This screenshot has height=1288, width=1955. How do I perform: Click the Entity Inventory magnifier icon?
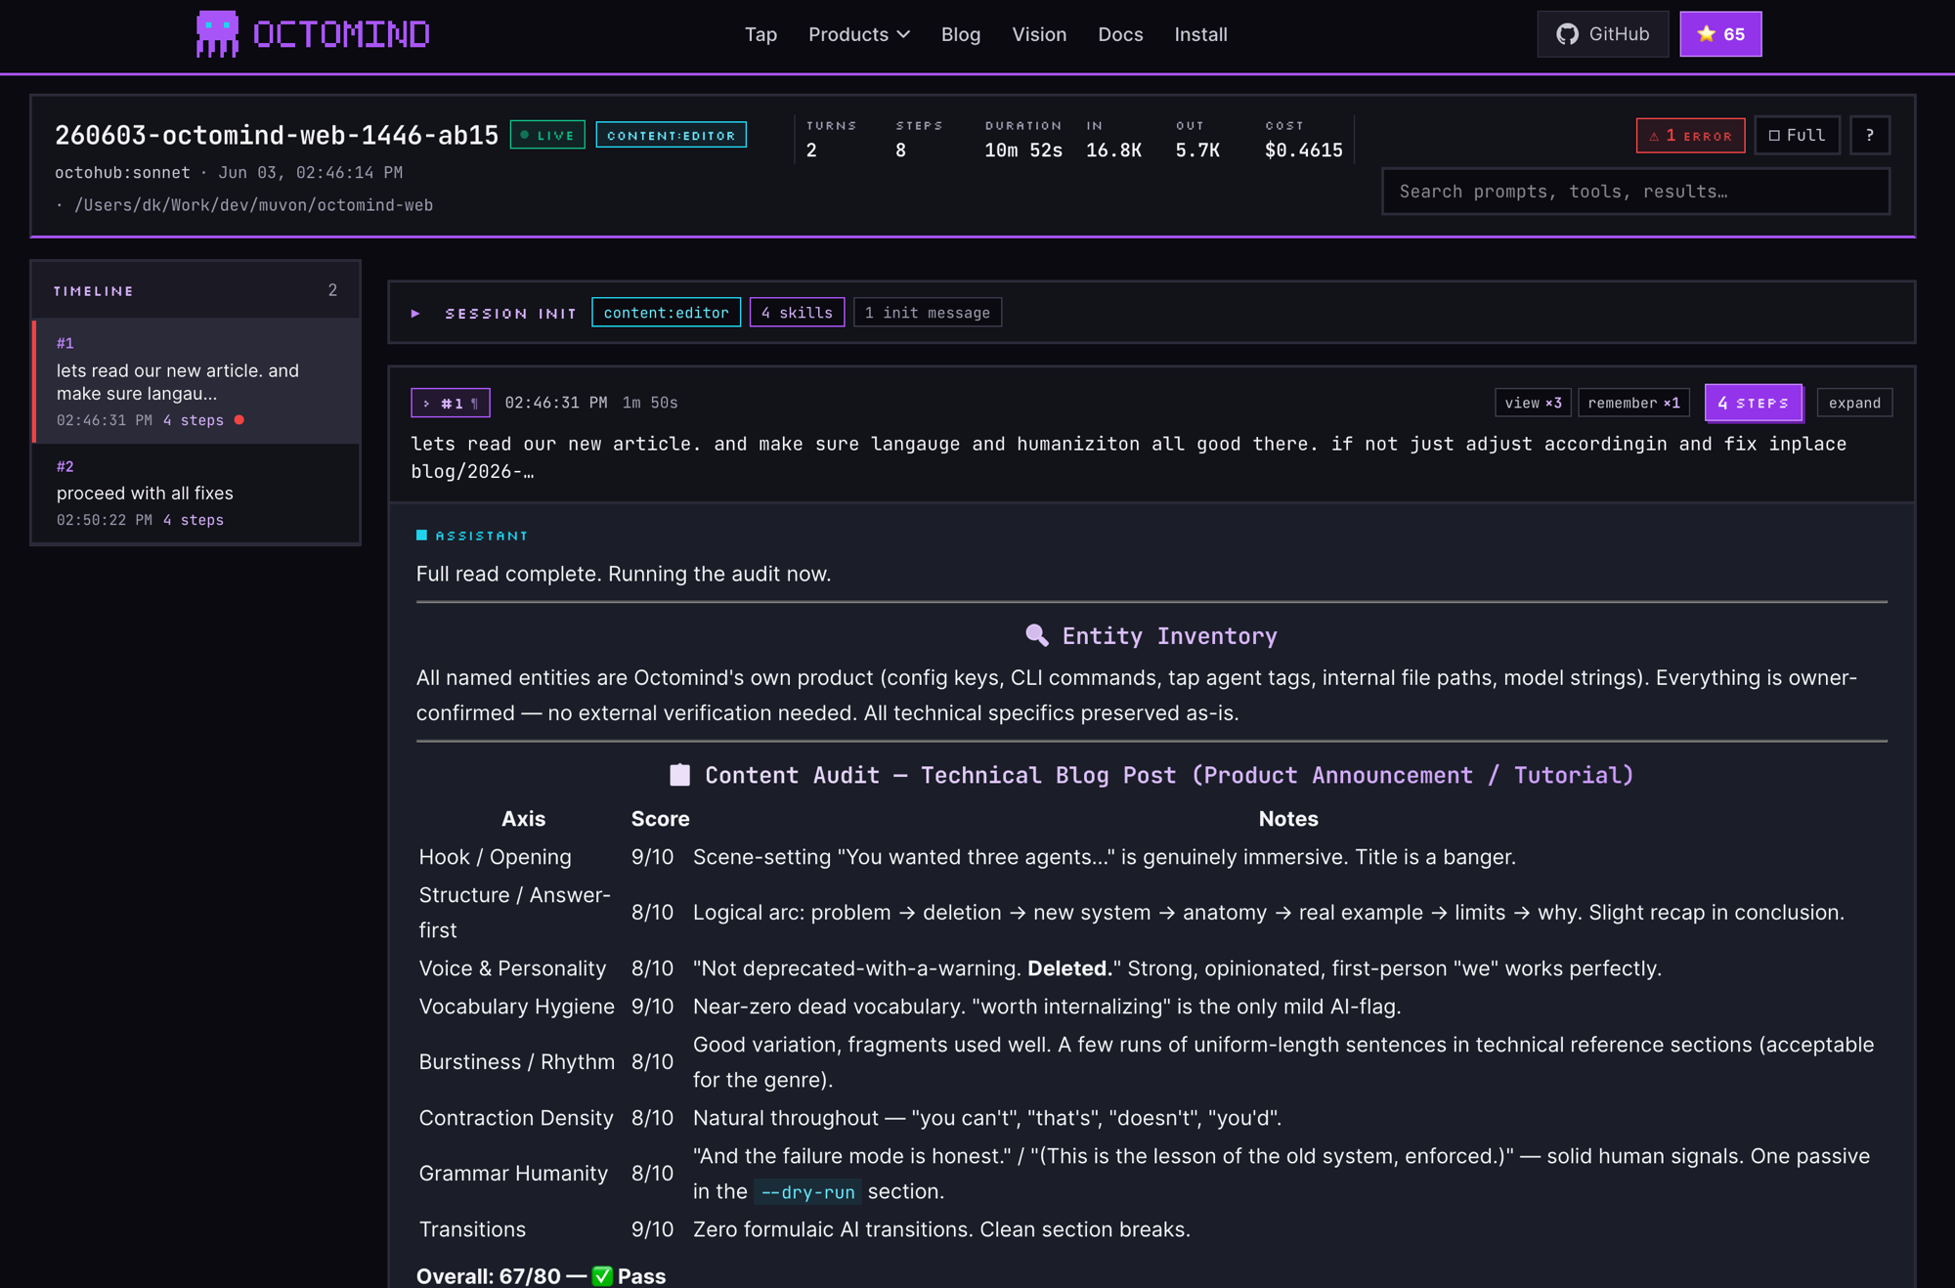point(1036,635)
